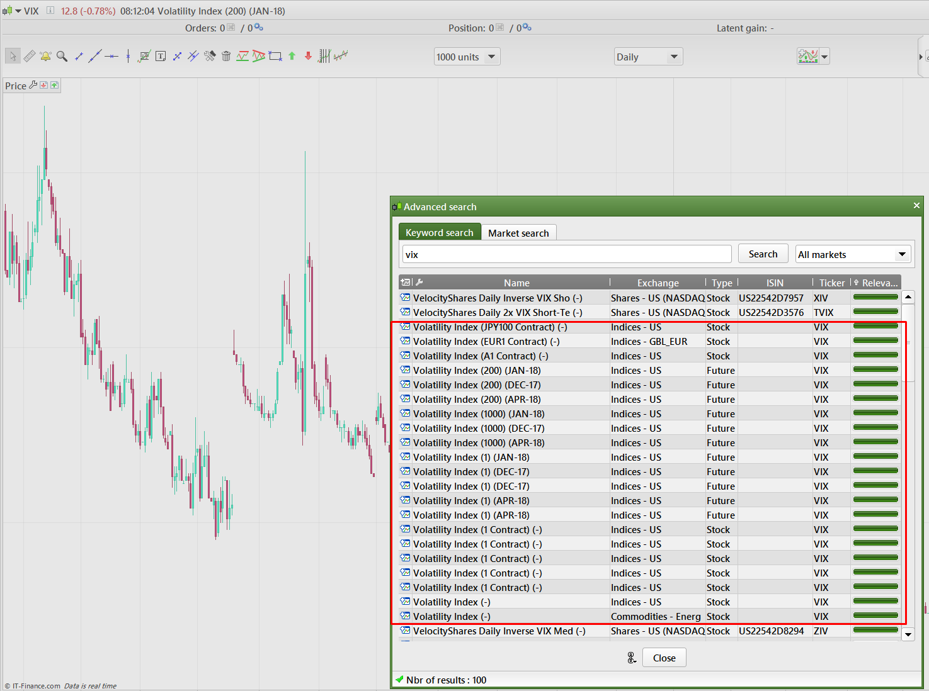Switch to the Market search tab

518,233
